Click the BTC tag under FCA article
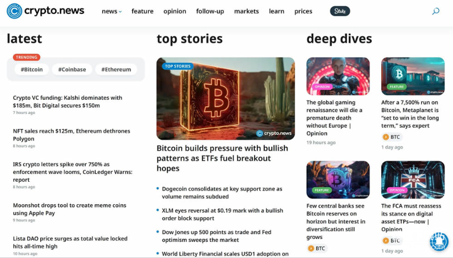 click(391, 241)
